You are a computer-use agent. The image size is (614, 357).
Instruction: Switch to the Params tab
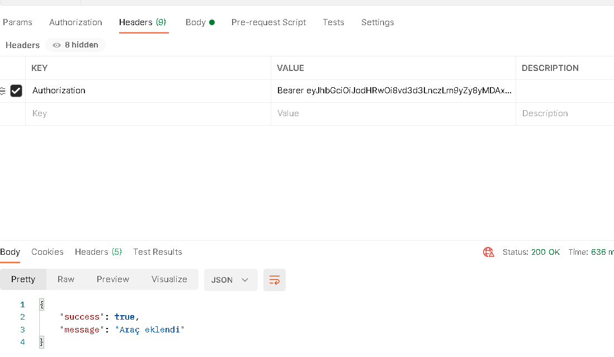[17, 22]
